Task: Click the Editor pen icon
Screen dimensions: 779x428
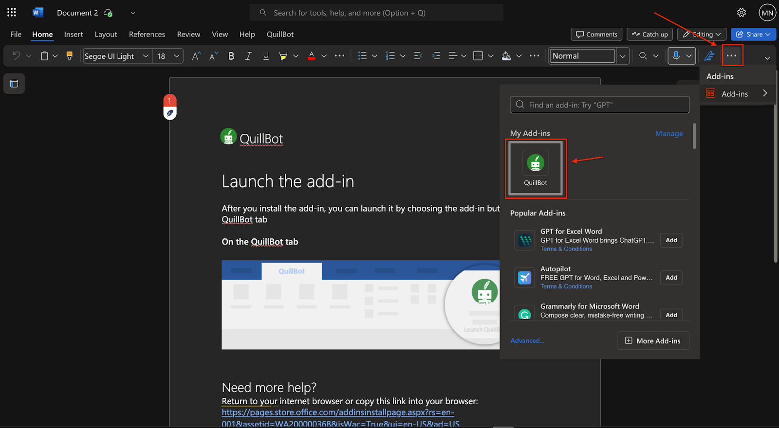Action: coord(709,56)
